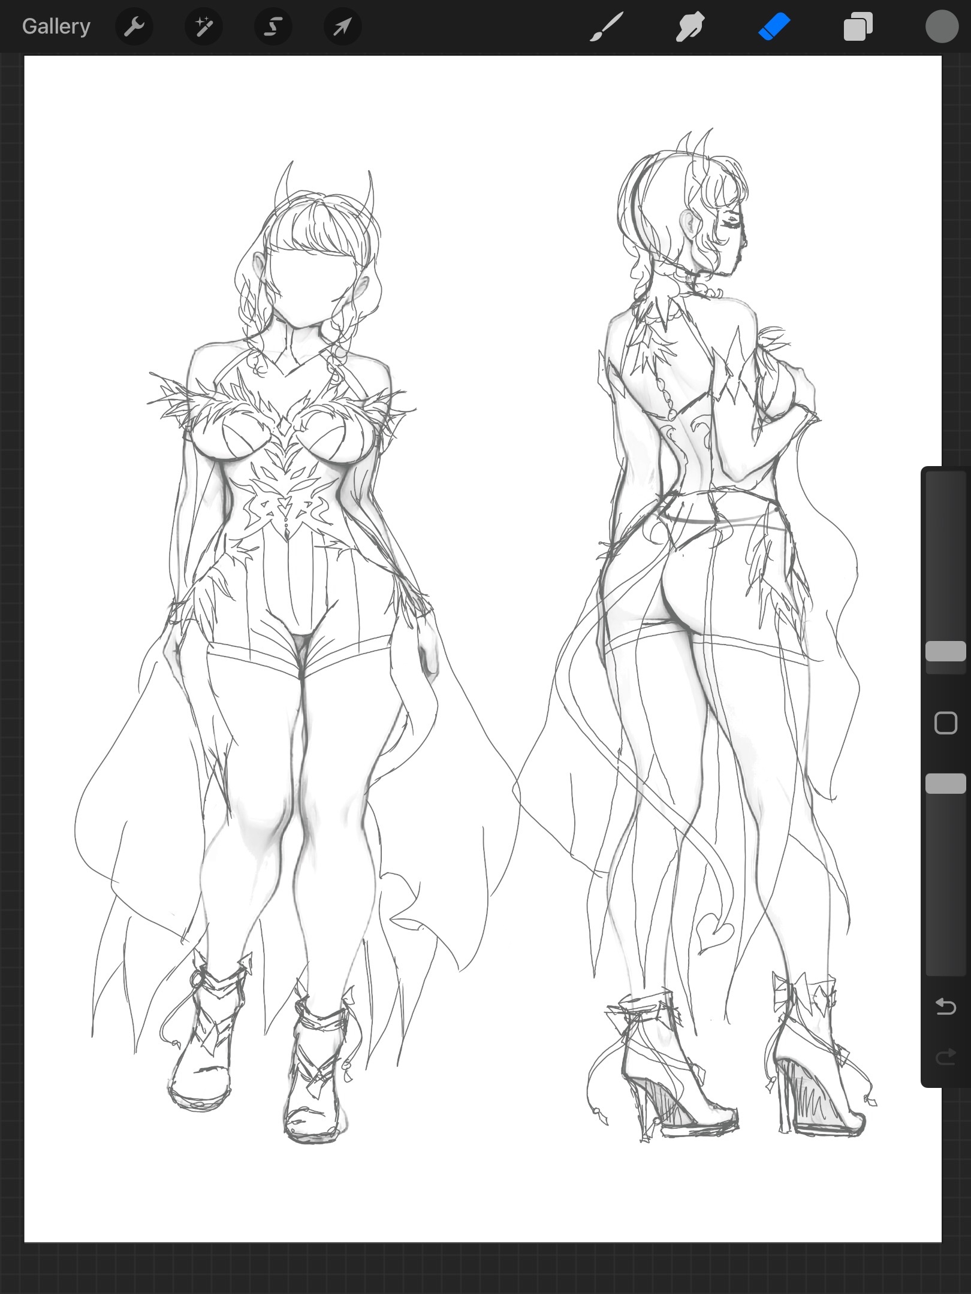
Task: Tap the redo arrow on the sidebar
Action: [946, 1057]
